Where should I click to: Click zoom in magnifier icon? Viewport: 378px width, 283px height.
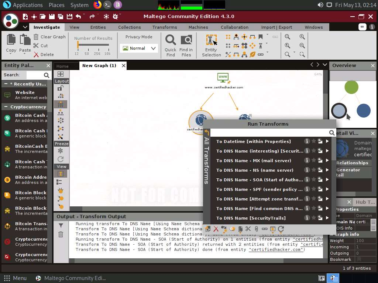(x=302, y=37)
